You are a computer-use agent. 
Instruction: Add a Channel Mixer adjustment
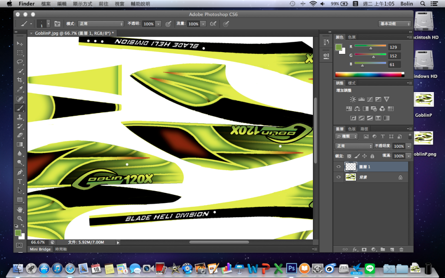tap(382, 108)
